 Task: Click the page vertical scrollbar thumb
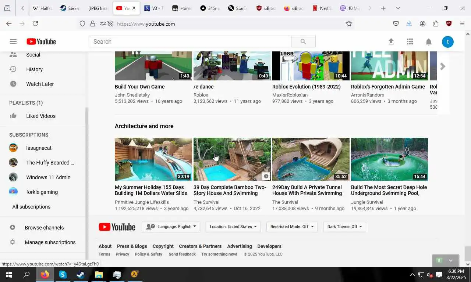[x=468, y=253]
